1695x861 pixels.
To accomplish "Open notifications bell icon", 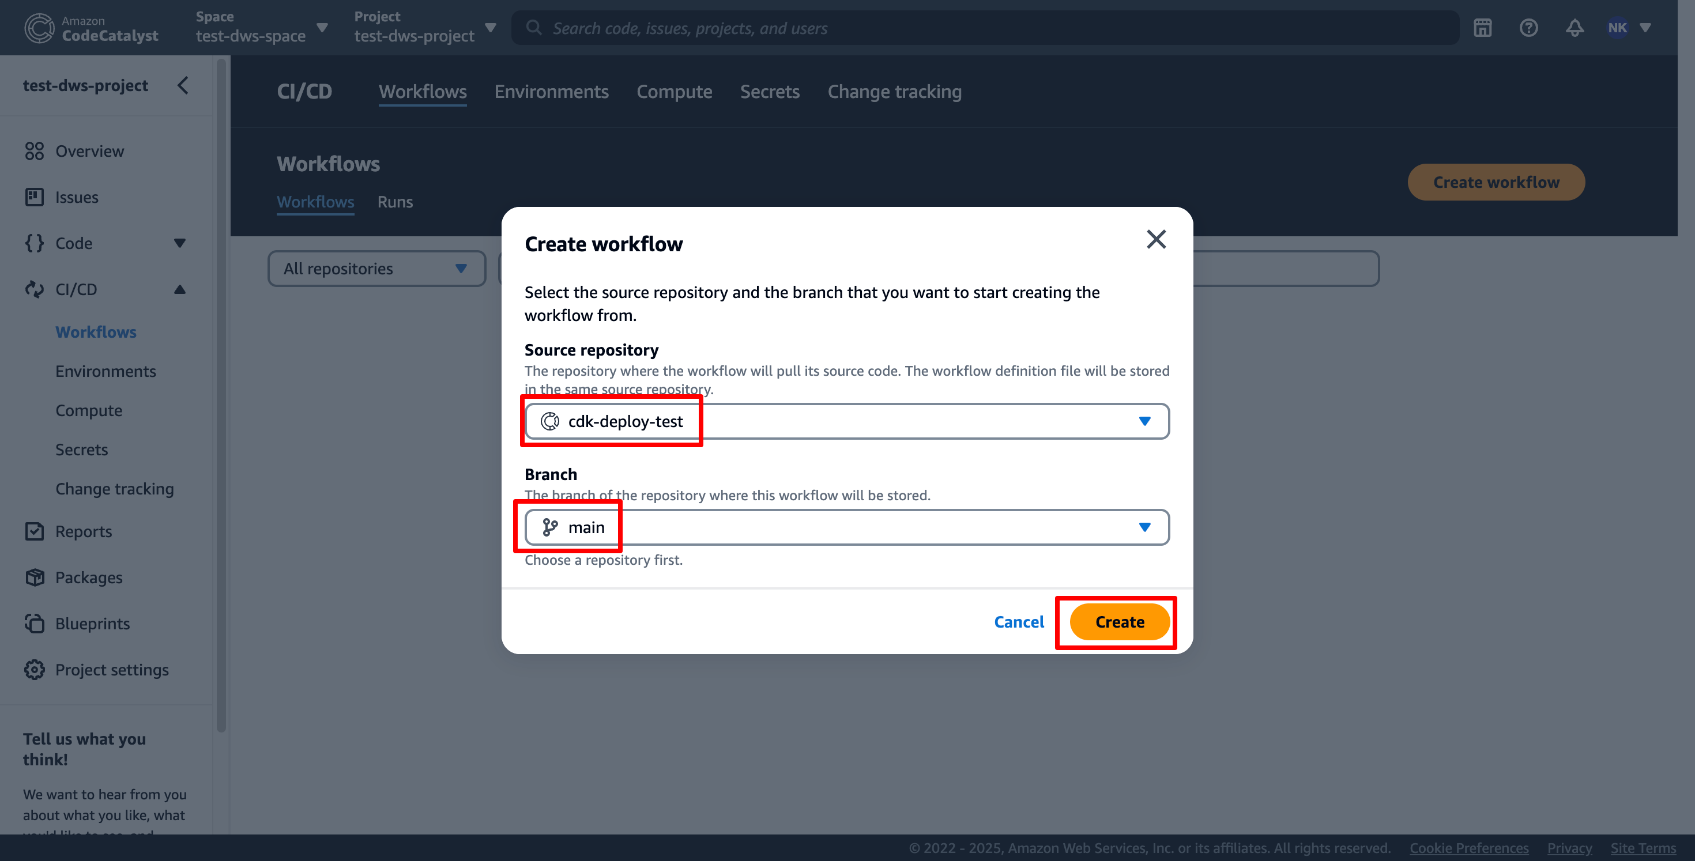I will coord(1575,28).
